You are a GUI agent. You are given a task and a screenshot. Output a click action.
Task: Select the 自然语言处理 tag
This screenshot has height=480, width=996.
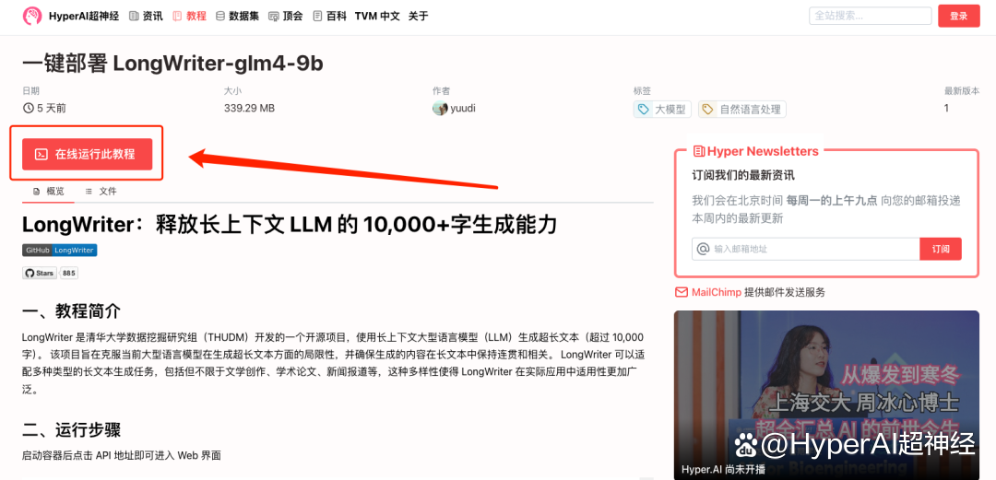(741, 110)
